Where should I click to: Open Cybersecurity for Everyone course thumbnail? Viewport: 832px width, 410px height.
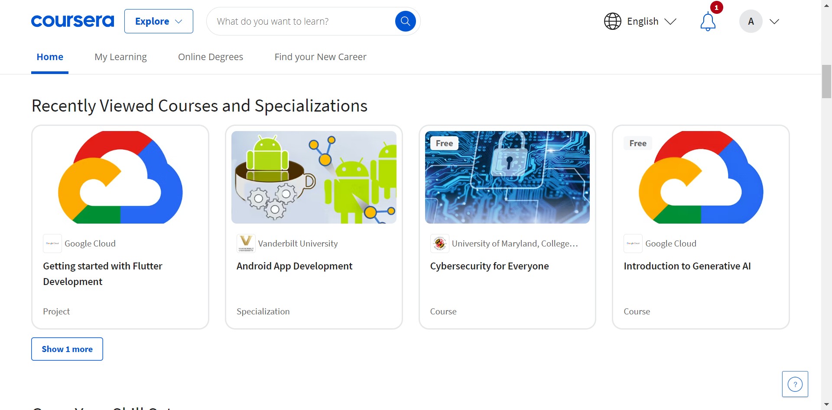[x=507, y=177]
